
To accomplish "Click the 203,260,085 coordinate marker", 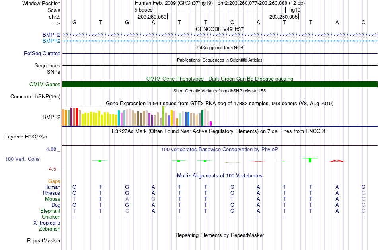I will pyautogui.click(x=284, y=17).
